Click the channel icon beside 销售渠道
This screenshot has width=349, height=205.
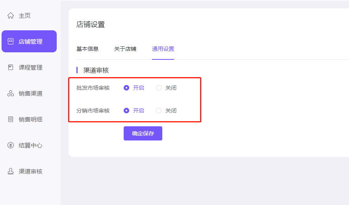(11, 94)
